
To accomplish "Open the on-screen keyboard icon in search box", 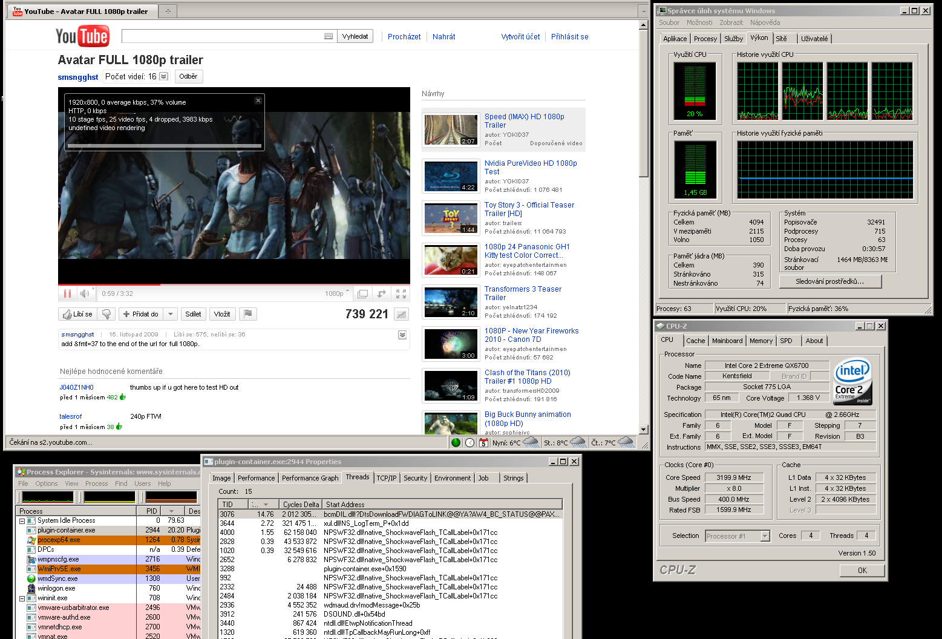I will click(329, 36).
